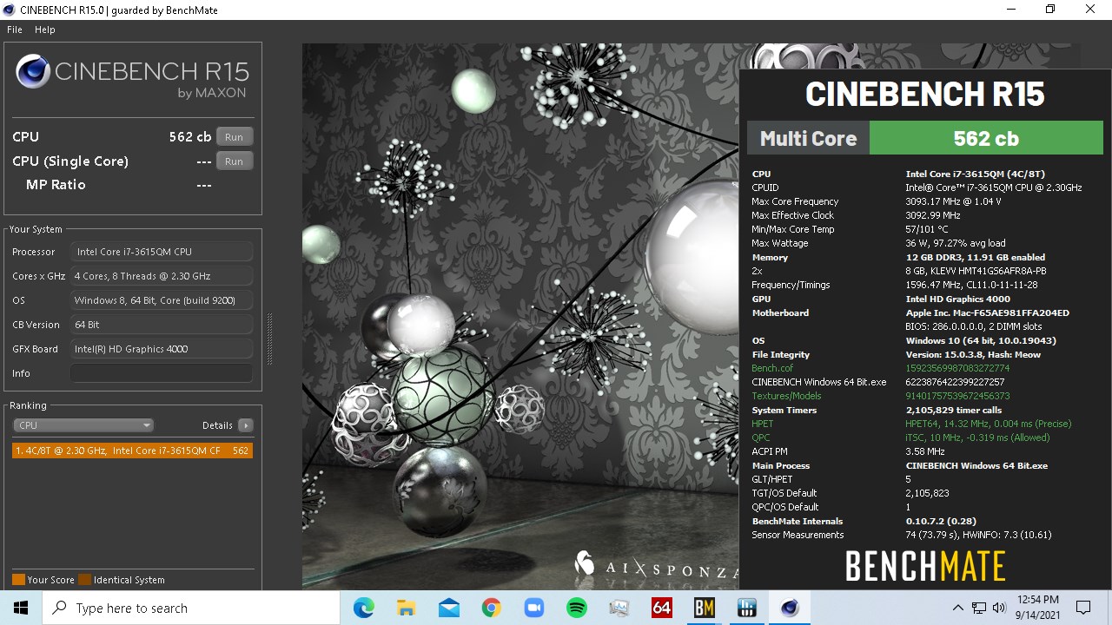
Task: Open network status tray icon
Action: pyautogui.click(x=979, y=608)
